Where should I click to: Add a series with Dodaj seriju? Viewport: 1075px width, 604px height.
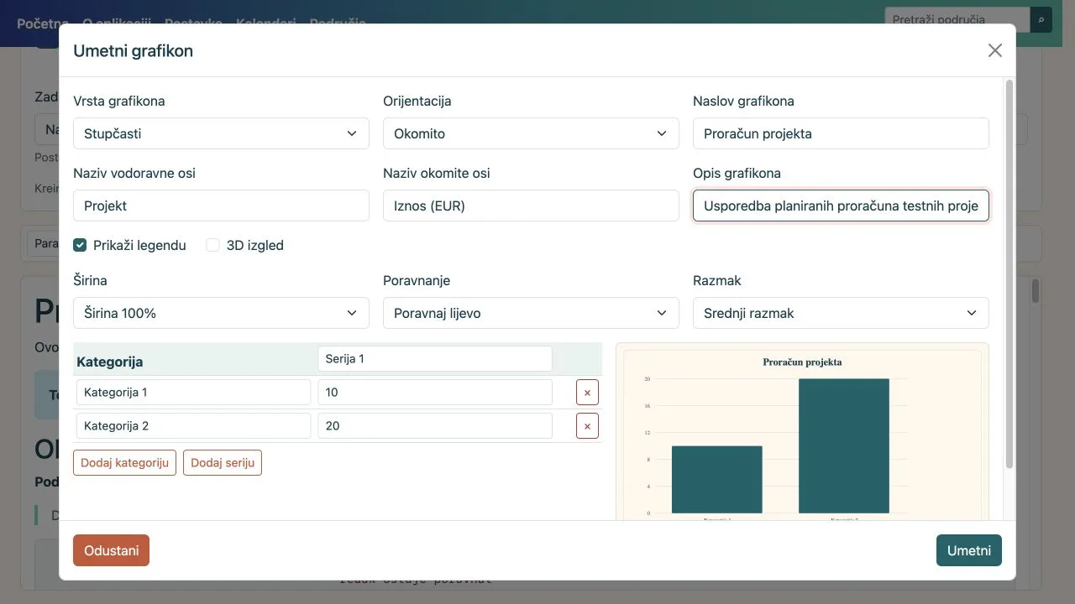[x=223, y=463]
